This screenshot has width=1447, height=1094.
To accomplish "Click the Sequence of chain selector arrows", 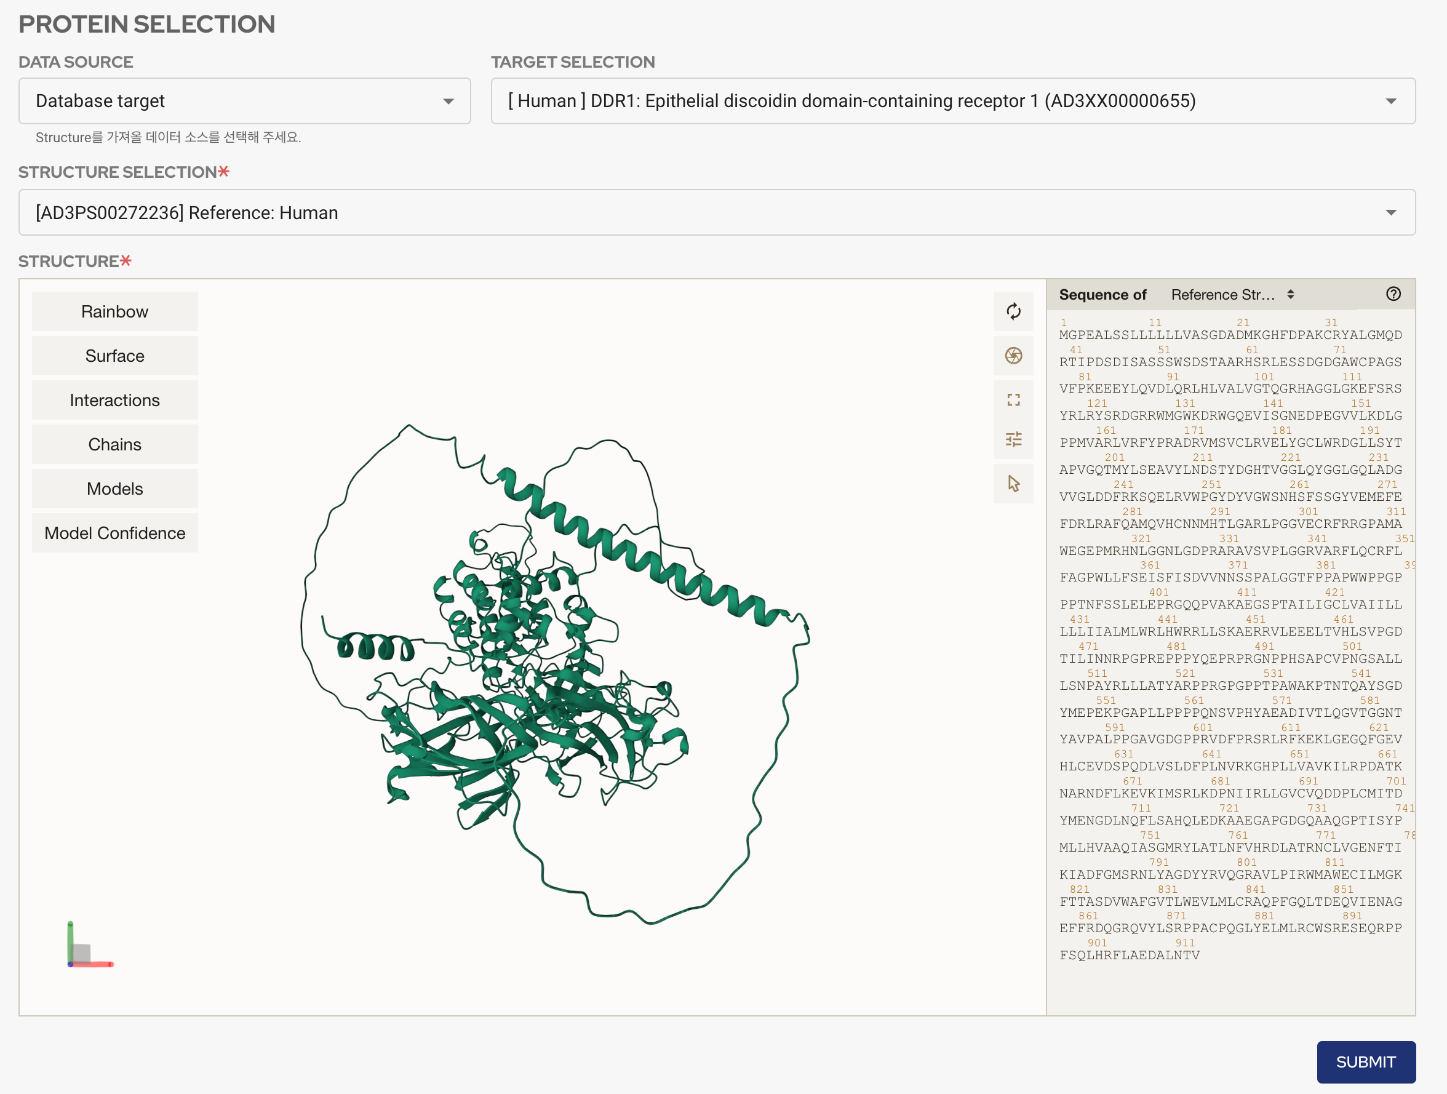I will tap(1290, 295).
